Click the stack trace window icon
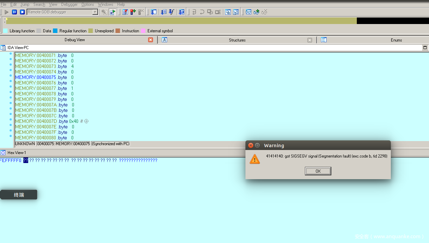 pyautogui.click(x=228, y=12)
